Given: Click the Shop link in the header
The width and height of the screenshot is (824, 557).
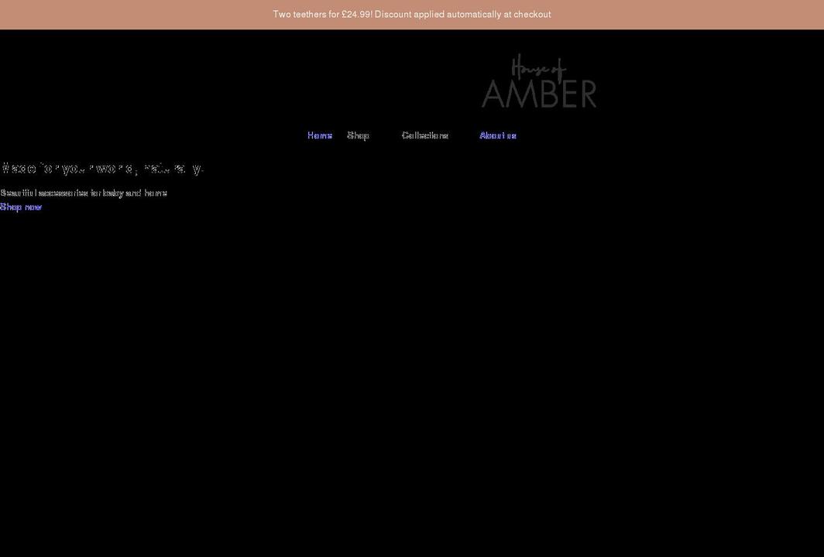Looking at the screenshot, I should pos(358,135).
